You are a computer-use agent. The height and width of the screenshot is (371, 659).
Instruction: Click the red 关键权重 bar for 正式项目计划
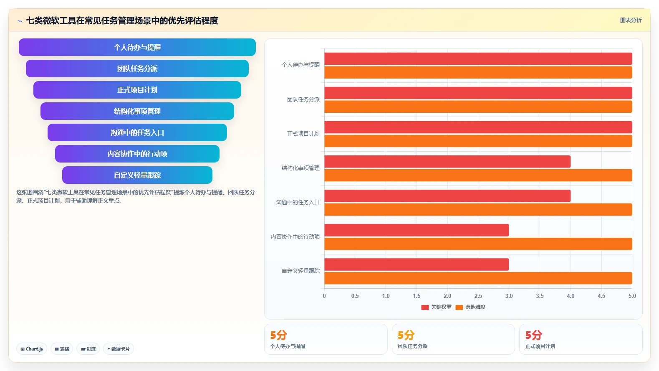(478, 127)
